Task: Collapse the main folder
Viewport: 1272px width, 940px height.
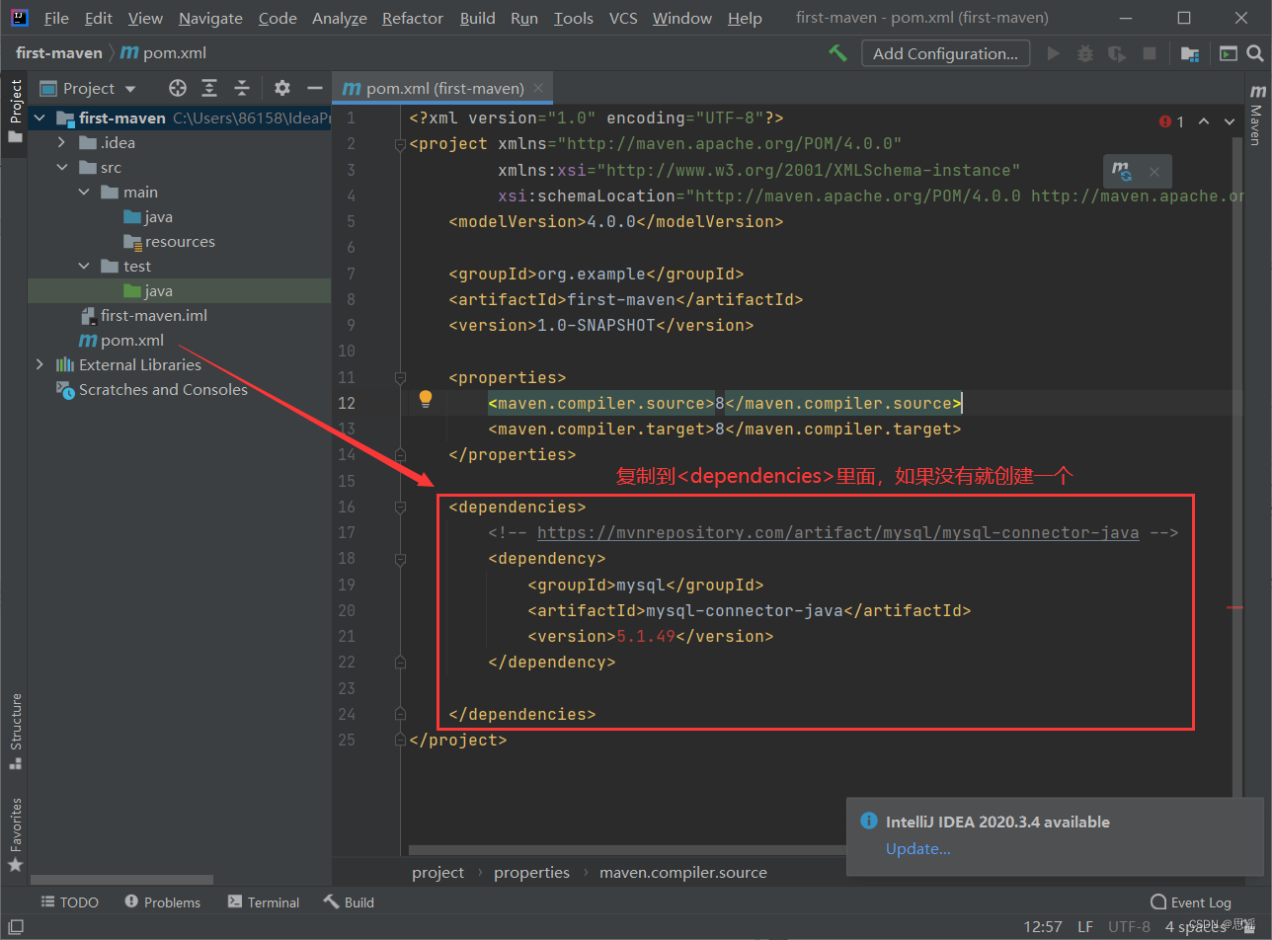Action: 84,192
